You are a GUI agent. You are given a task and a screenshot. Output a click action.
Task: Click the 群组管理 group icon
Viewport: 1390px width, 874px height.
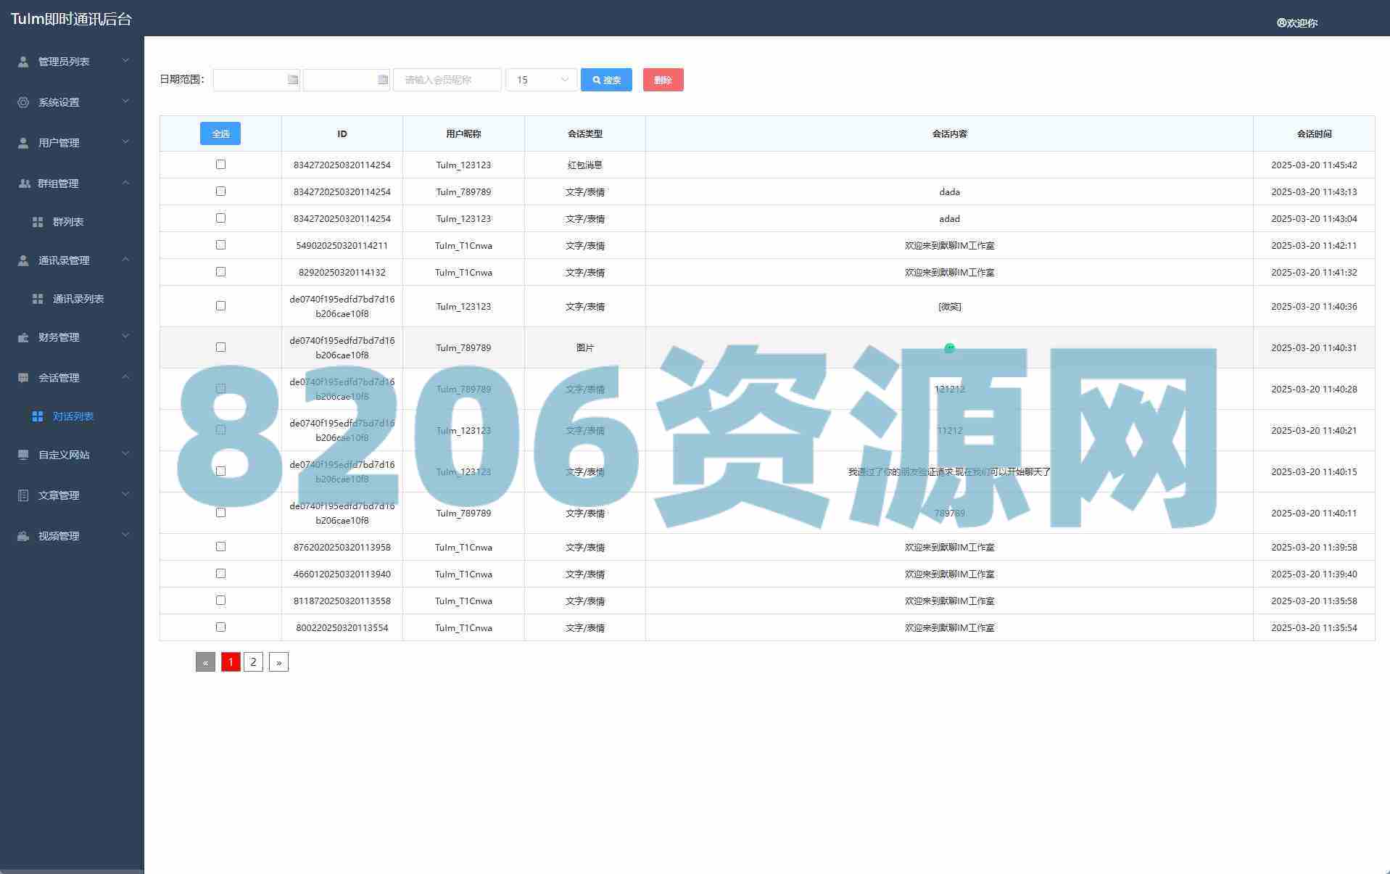[24, 184]
